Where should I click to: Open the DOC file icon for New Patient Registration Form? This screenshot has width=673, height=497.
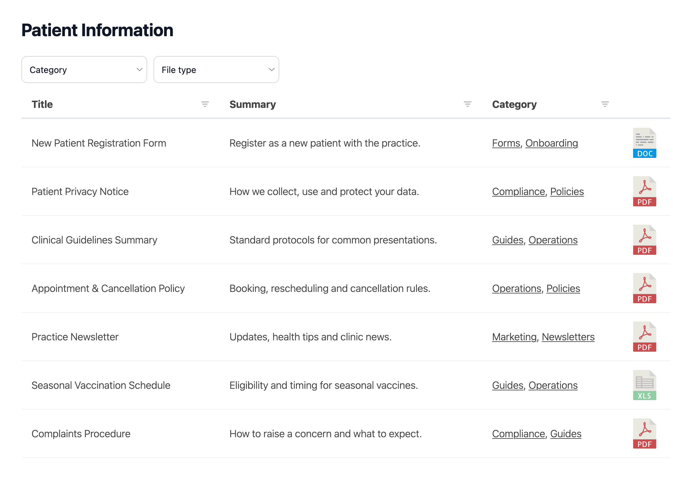click(x=645, y=143)
